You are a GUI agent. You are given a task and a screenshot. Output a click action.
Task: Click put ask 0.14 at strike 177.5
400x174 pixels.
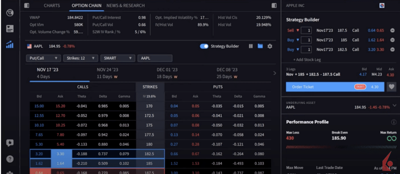pos(195,135)
